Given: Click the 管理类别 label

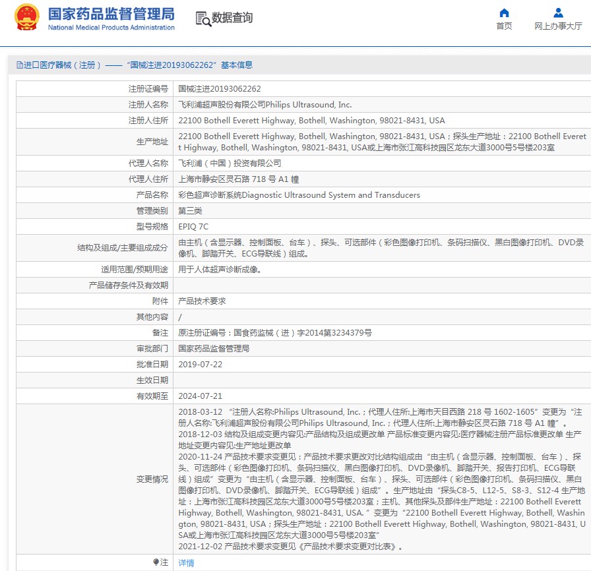Looking at the screenshot, I should tap(152, 211).
